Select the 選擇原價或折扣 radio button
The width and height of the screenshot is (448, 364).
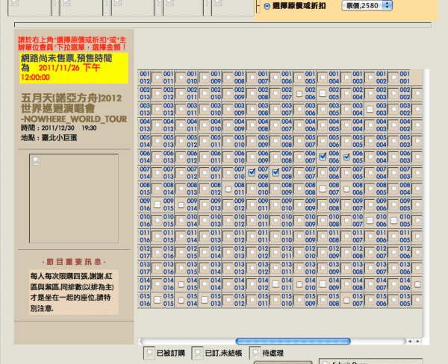tap(267, 6)
